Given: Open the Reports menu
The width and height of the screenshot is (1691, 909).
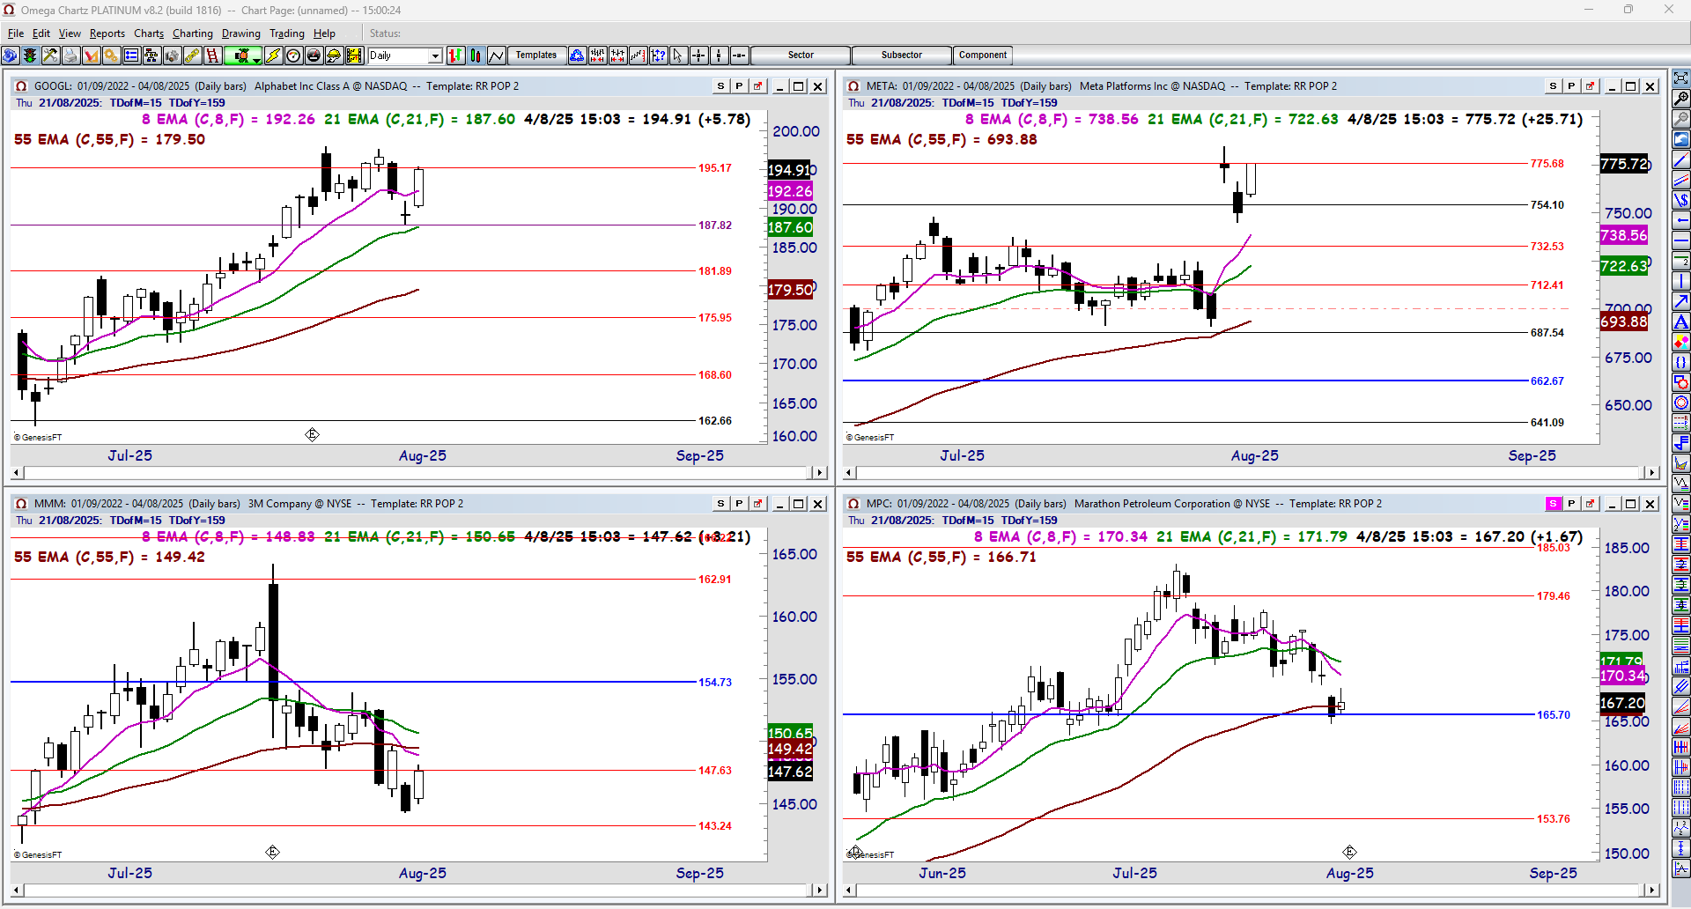Looking at the screenshot, I should pyautogui.click(x=107, y=33).
